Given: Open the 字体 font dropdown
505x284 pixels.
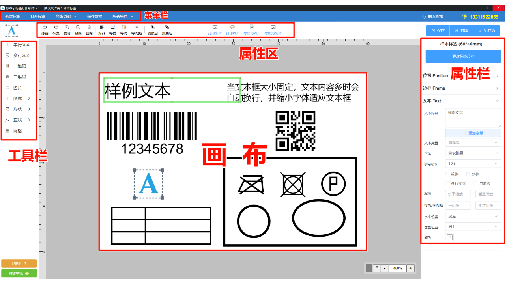Looking at the screenshot, I should pyautogui.click(x=473, y=153).
